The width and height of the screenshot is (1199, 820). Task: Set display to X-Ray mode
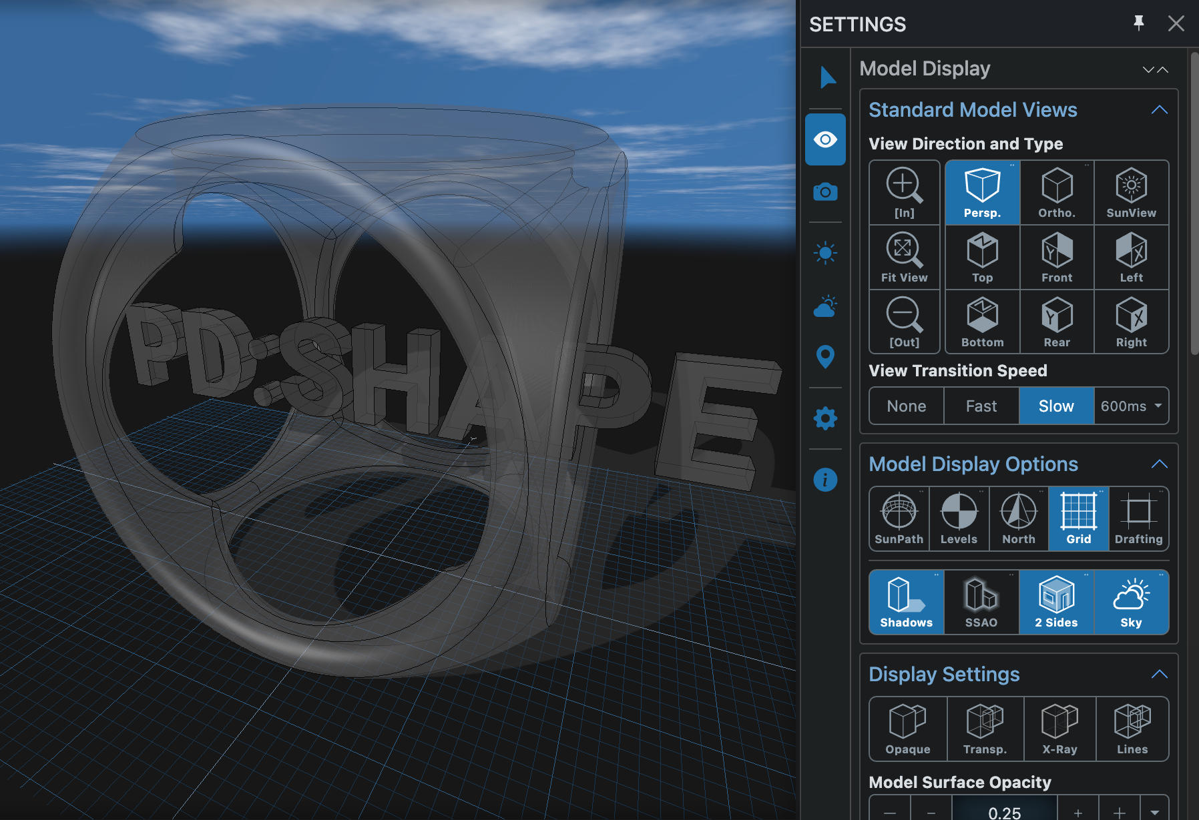point(1059,729)
